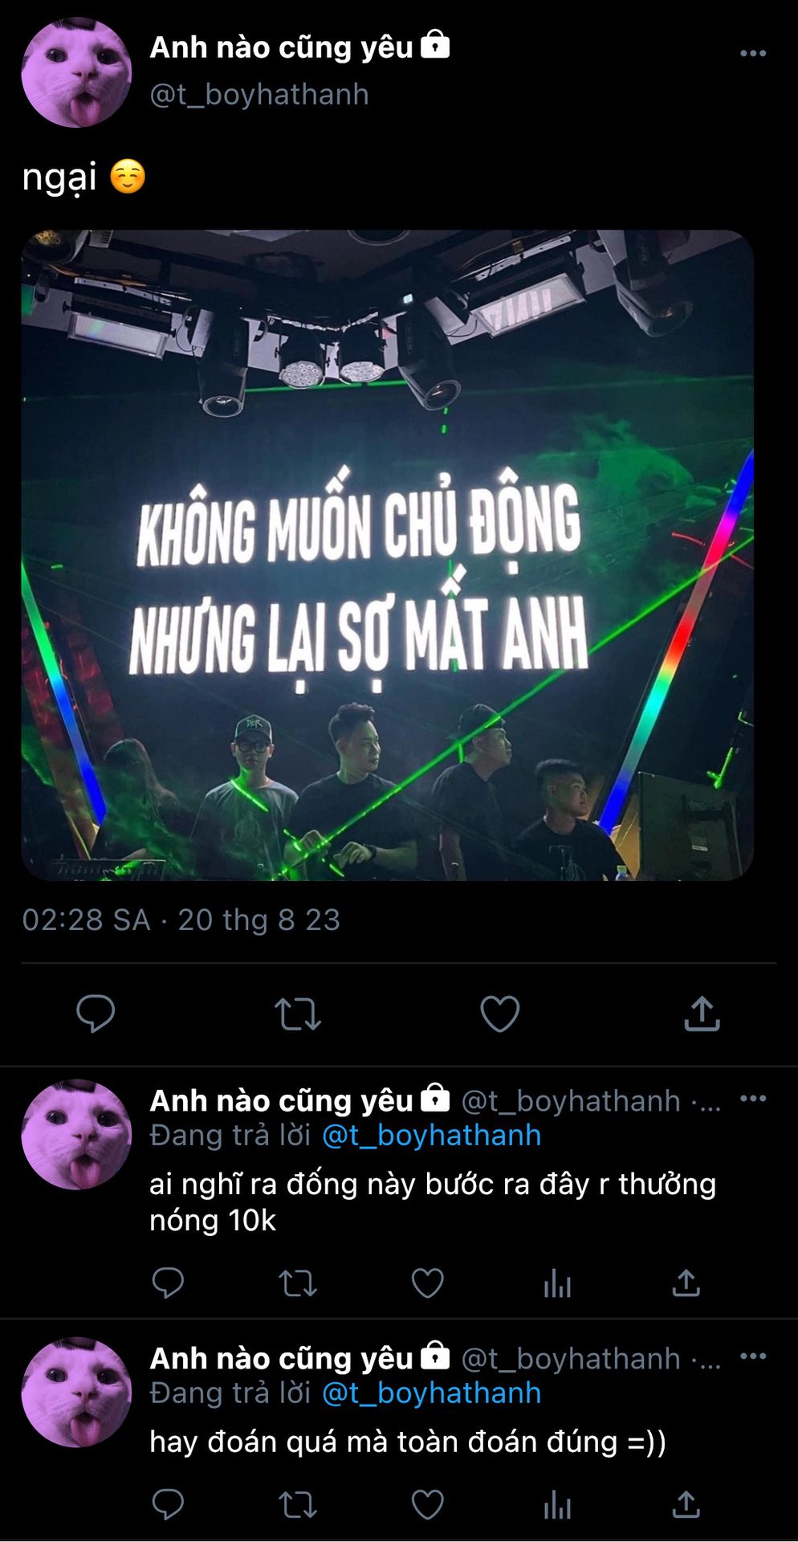Reply to the main tweet
Image resolution: width=798 pixels, height=1542 pixels.
(x=96, y=1014)
